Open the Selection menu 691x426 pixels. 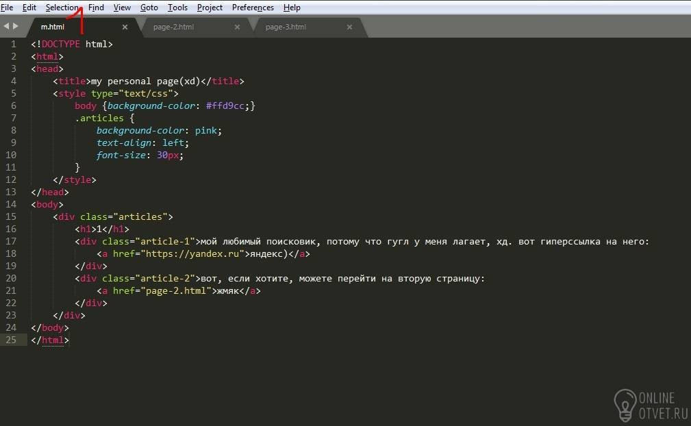[62, 8]
